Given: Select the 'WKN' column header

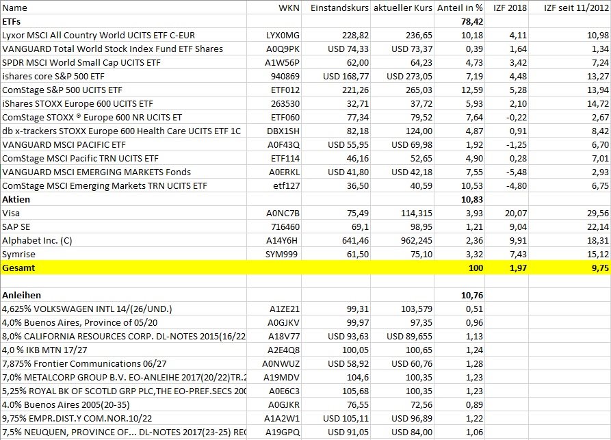Looking at the screenshot, I should [x=274, y=8].
